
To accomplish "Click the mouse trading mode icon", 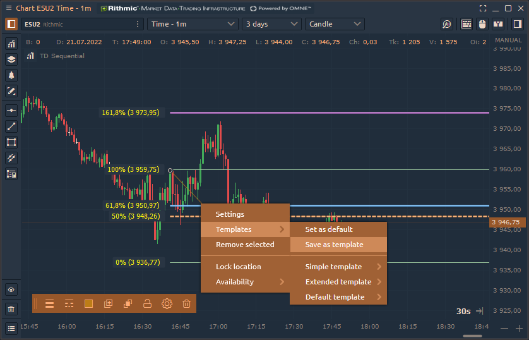I will (482, 24).
